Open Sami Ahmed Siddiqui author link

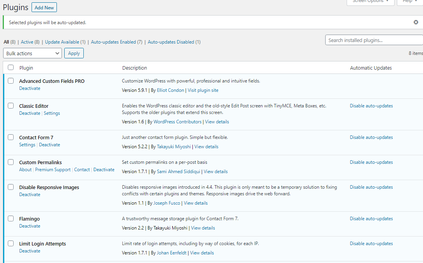tap(179, 172)
